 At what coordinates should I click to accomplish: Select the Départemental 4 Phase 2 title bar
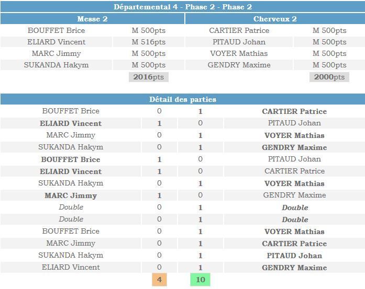click(x=182, y=7)
